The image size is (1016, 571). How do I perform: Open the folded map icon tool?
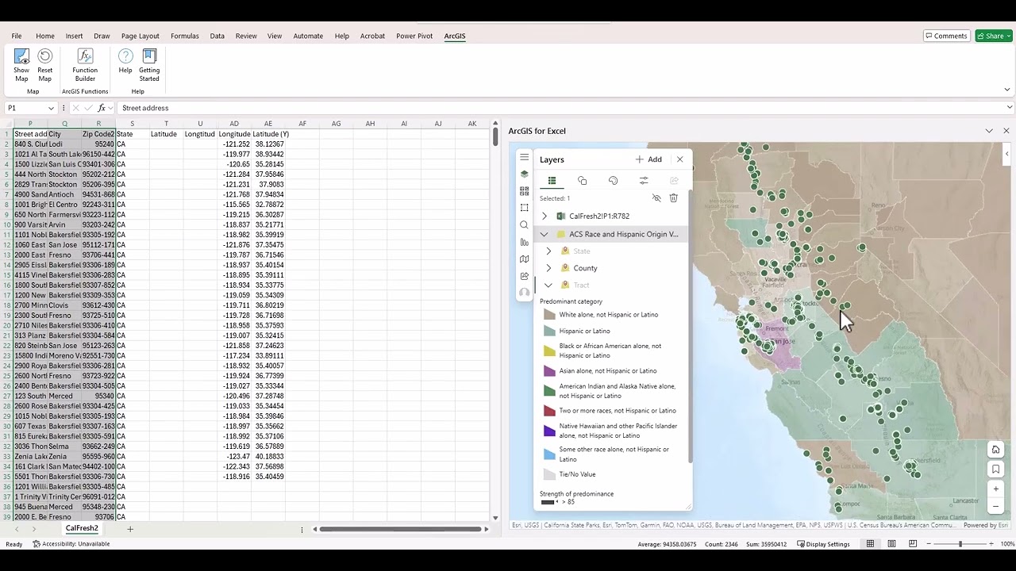(x=524, y=259)
